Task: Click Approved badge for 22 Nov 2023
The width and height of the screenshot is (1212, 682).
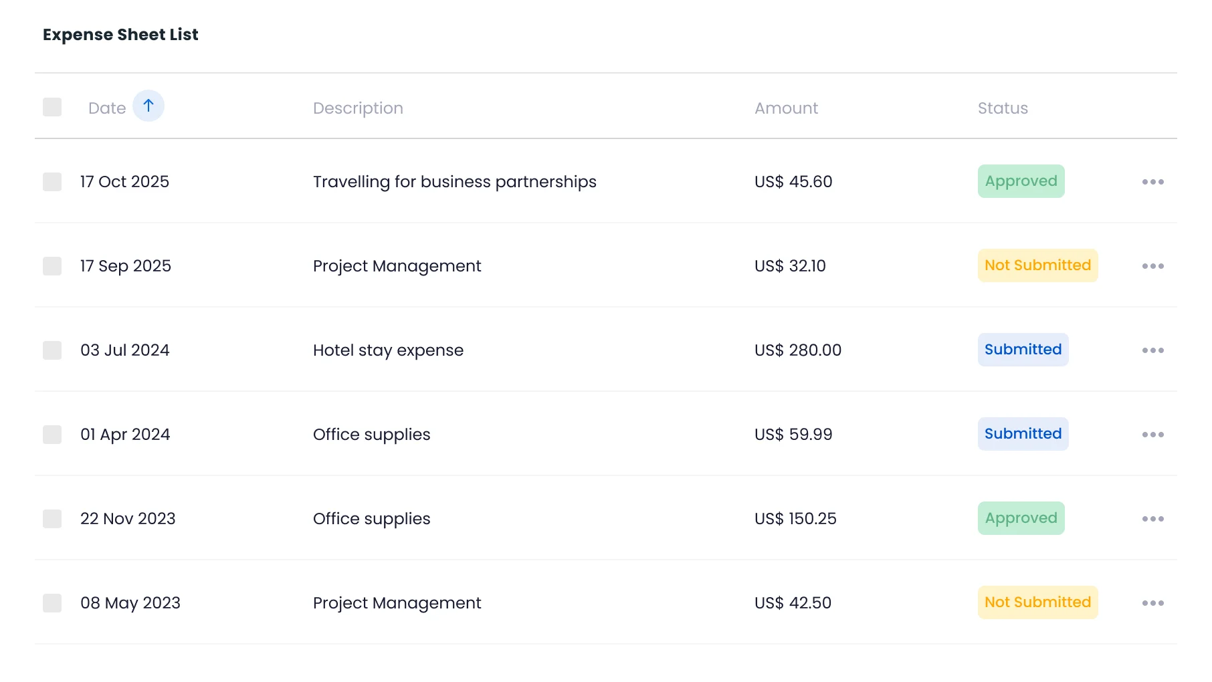Action: [x=1021, y=518]
